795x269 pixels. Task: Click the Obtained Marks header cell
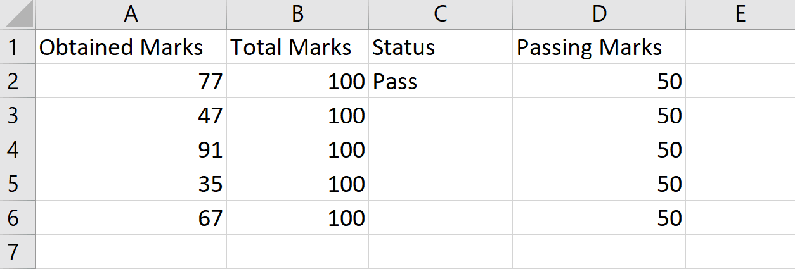tap(131, 47)
